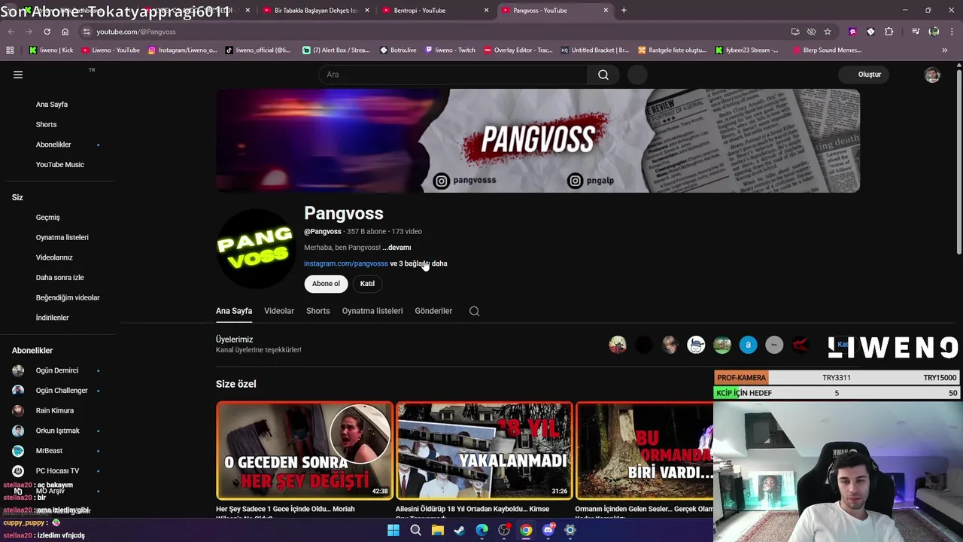Image resolution: width=963 pixels, height=542 pixels.
Task: Reload the current browser page
Action: click(x=47, y=32)
